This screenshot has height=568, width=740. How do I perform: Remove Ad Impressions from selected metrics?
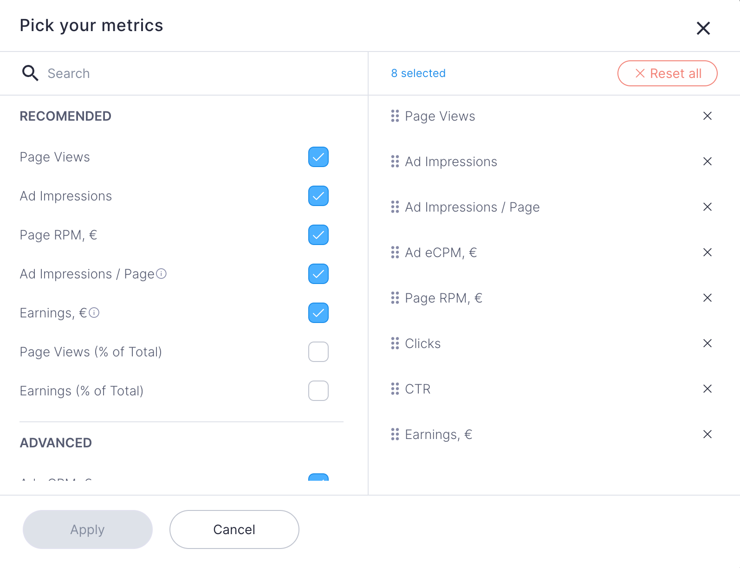coord(707,161)
